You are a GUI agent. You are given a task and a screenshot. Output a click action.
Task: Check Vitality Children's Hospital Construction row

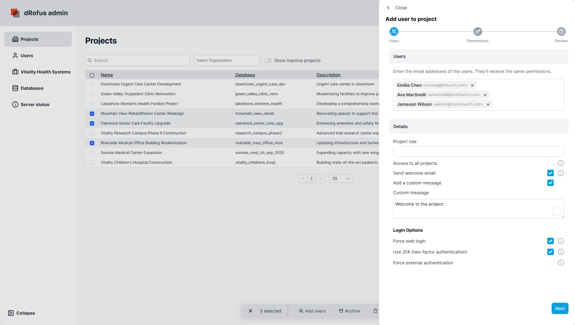[92, 163]
